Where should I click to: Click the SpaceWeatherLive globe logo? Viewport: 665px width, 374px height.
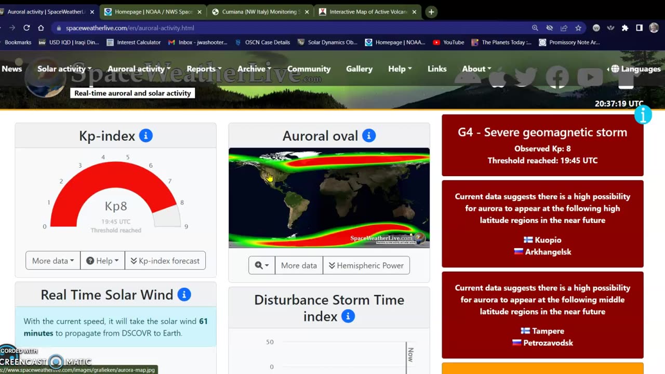46,78
